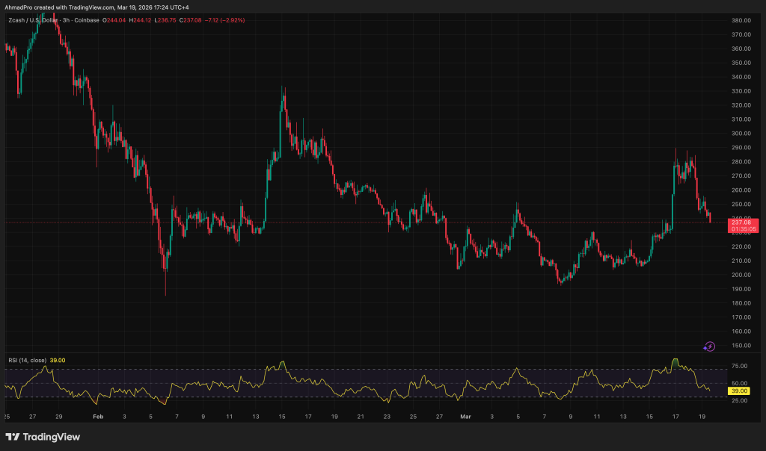Click the 300.00 price axis label
The image size is (766, 451).
(741, 134)
